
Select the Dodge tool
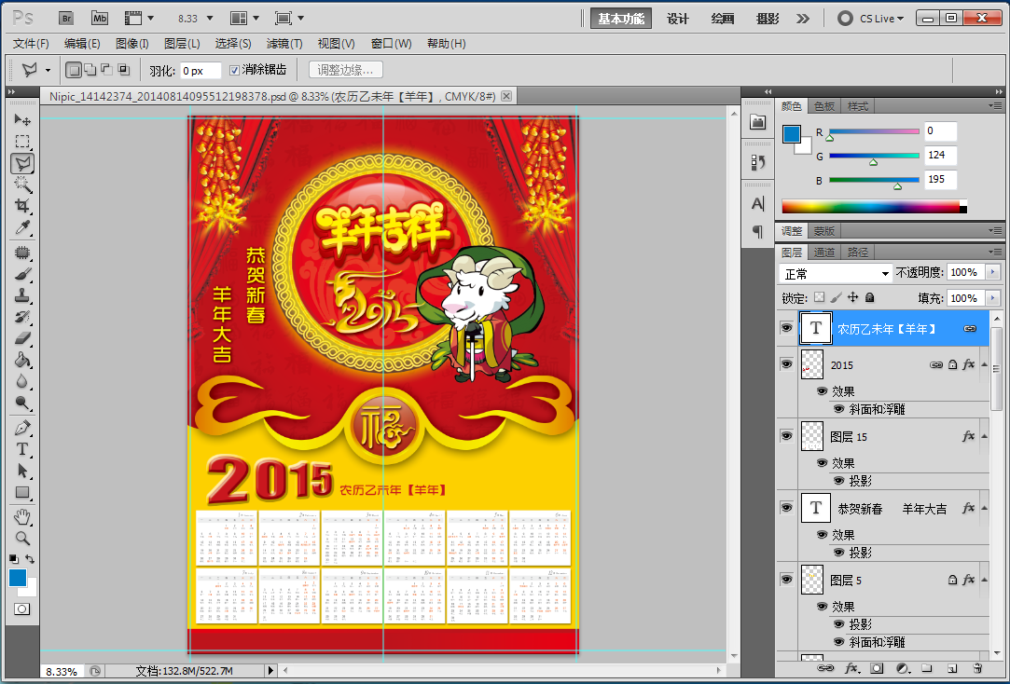[21, 404]
